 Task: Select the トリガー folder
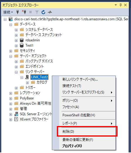[x=30, y=88]
